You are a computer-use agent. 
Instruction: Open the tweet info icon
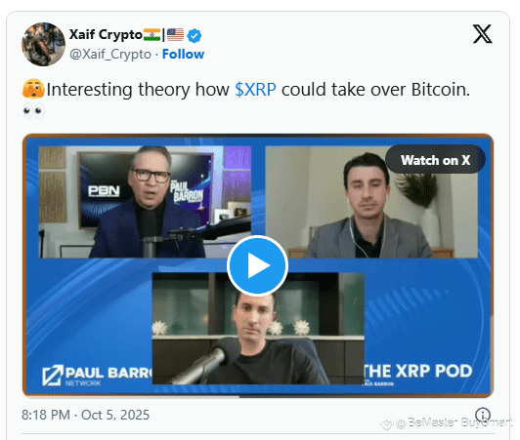[483, 415]
